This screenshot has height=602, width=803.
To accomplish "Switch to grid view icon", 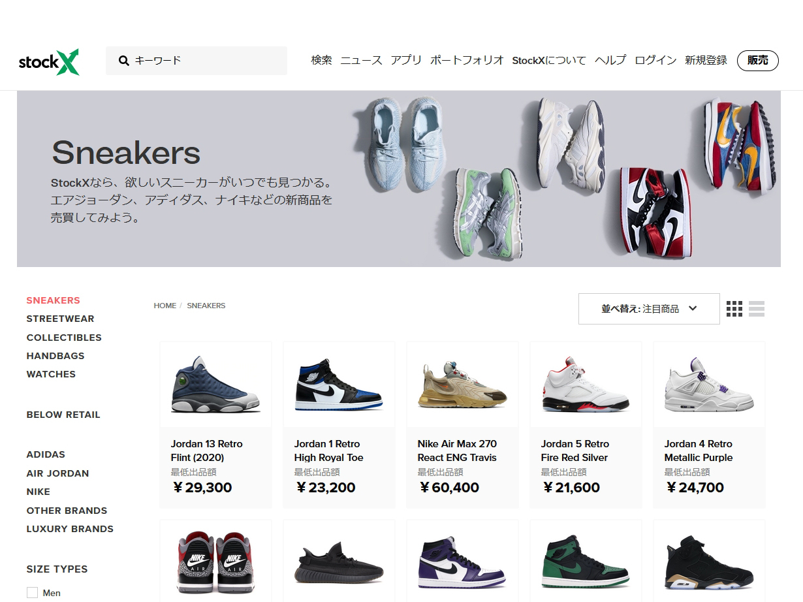I will [x=734, y=309].
